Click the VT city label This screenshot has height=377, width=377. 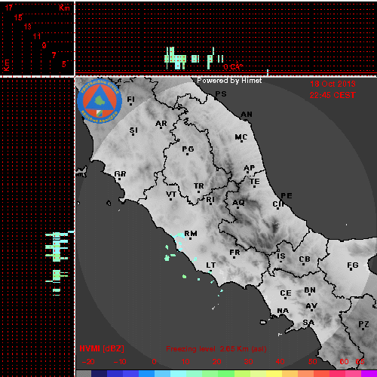coord(171,195)
